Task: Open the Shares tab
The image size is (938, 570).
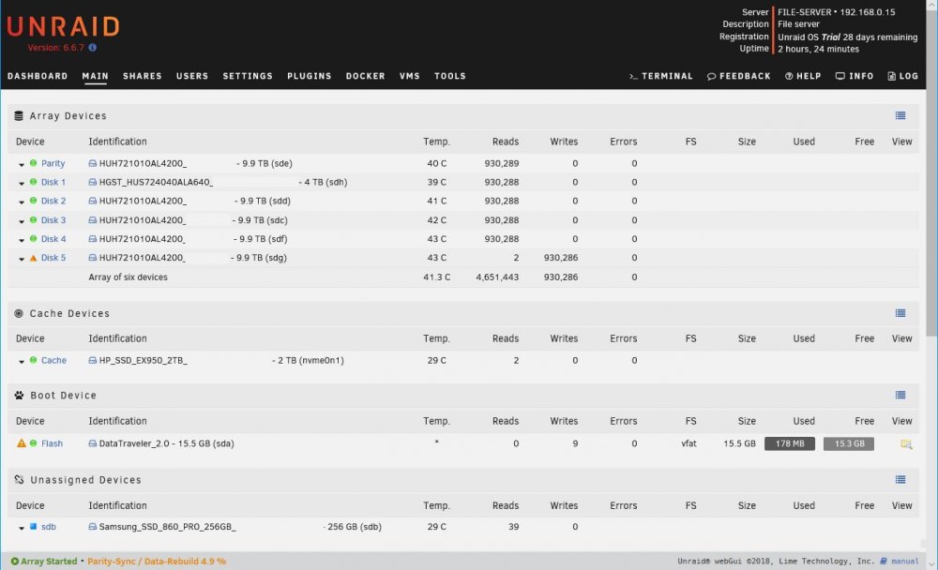Action: (x=143, y=76)
